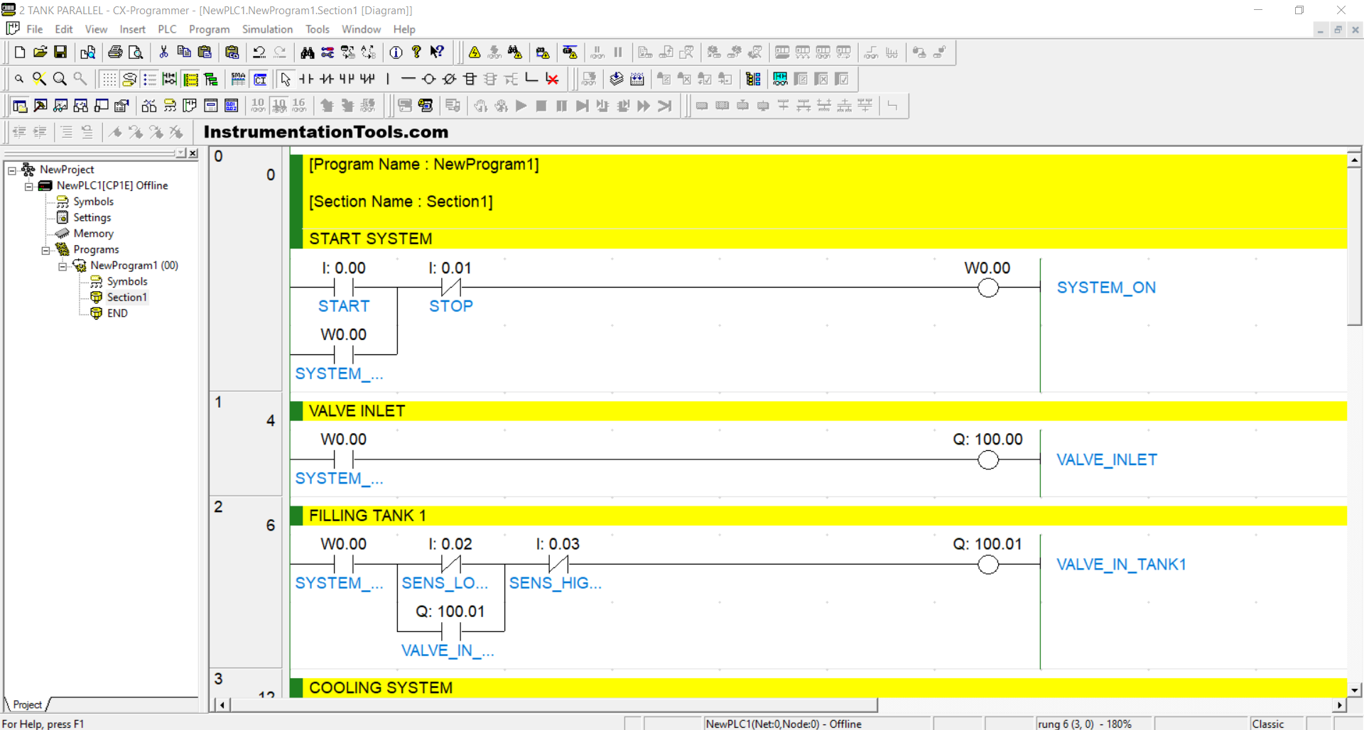Cut selection with the scissors icon
The image size is (1364, 730).
click(163, 52)
